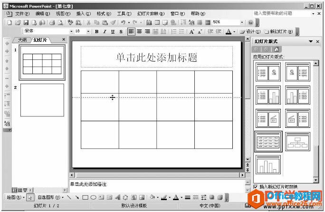Close the slides outline pane
The height and width of the screenshot is (212, 325).
64,39
